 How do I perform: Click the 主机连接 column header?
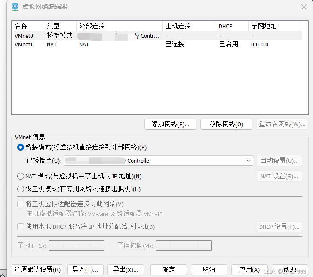coord(189,26)
